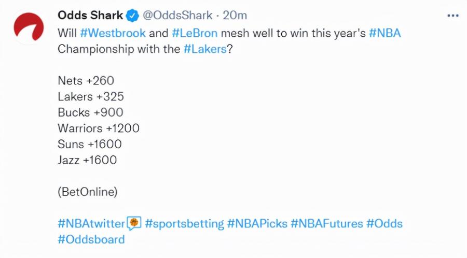Open the #sportsbetting hashtag
Image resolution: width=467 pixels, height=258 pixels.
(x=184, y=223)
